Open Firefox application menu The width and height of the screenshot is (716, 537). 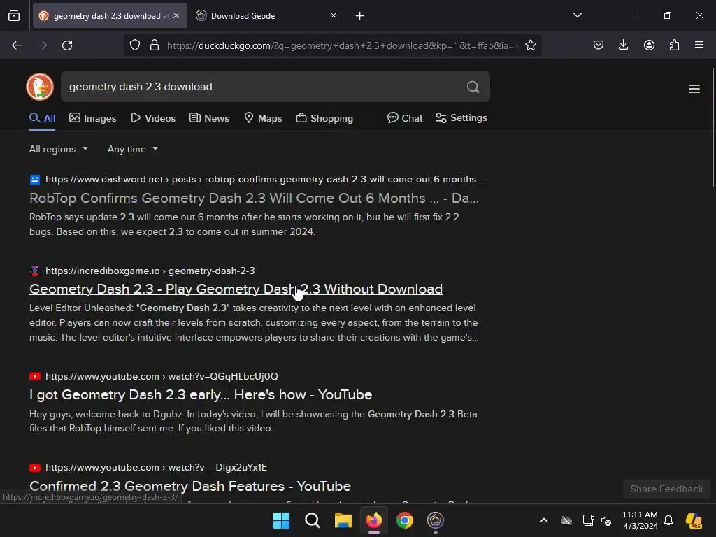(699, 45)
